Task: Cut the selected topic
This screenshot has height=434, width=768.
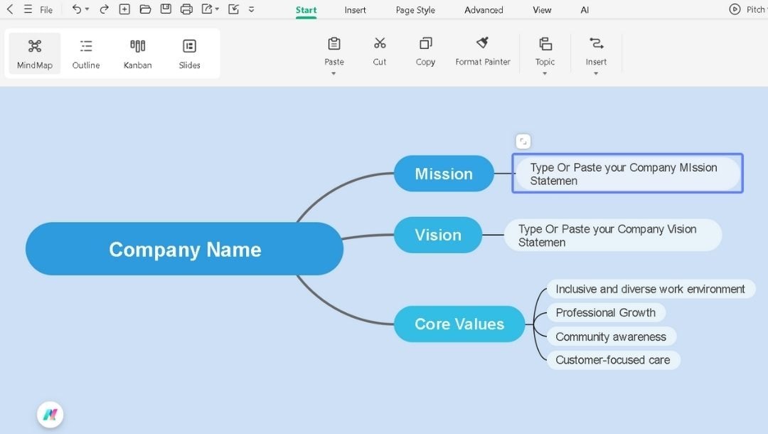Action: coord(379,51)
